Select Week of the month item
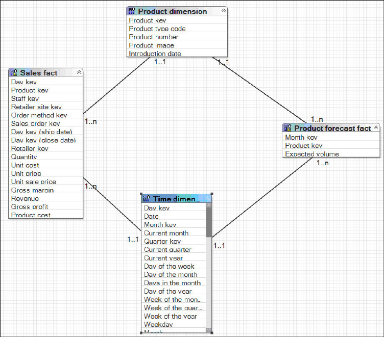 tap(174, 299)
